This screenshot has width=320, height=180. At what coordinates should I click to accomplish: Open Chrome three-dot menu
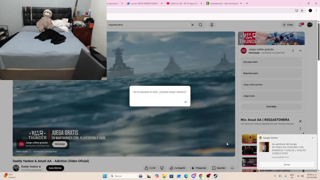pos(316,10)
